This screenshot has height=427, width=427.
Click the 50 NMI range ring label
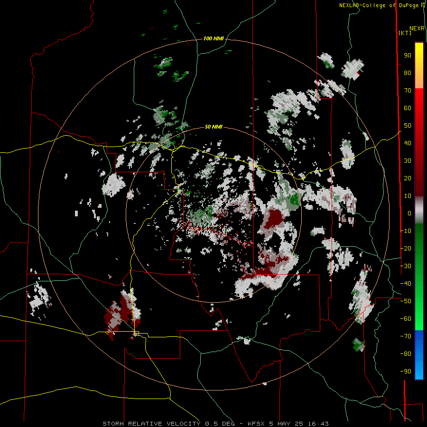(x=213, y=127)
